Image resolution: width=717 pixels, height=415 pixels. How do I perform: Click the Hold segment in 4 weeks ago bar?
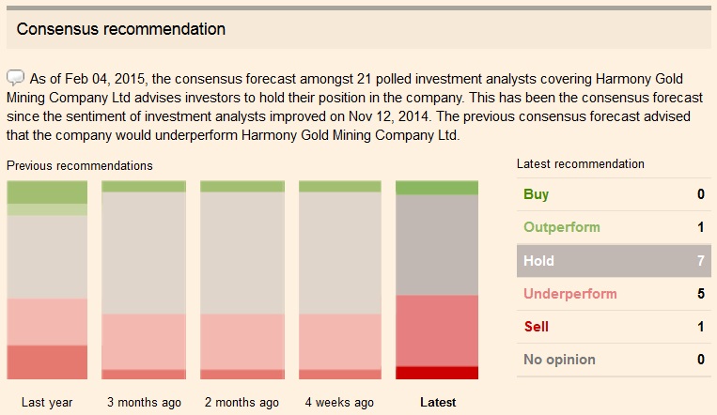click(339, 253)
